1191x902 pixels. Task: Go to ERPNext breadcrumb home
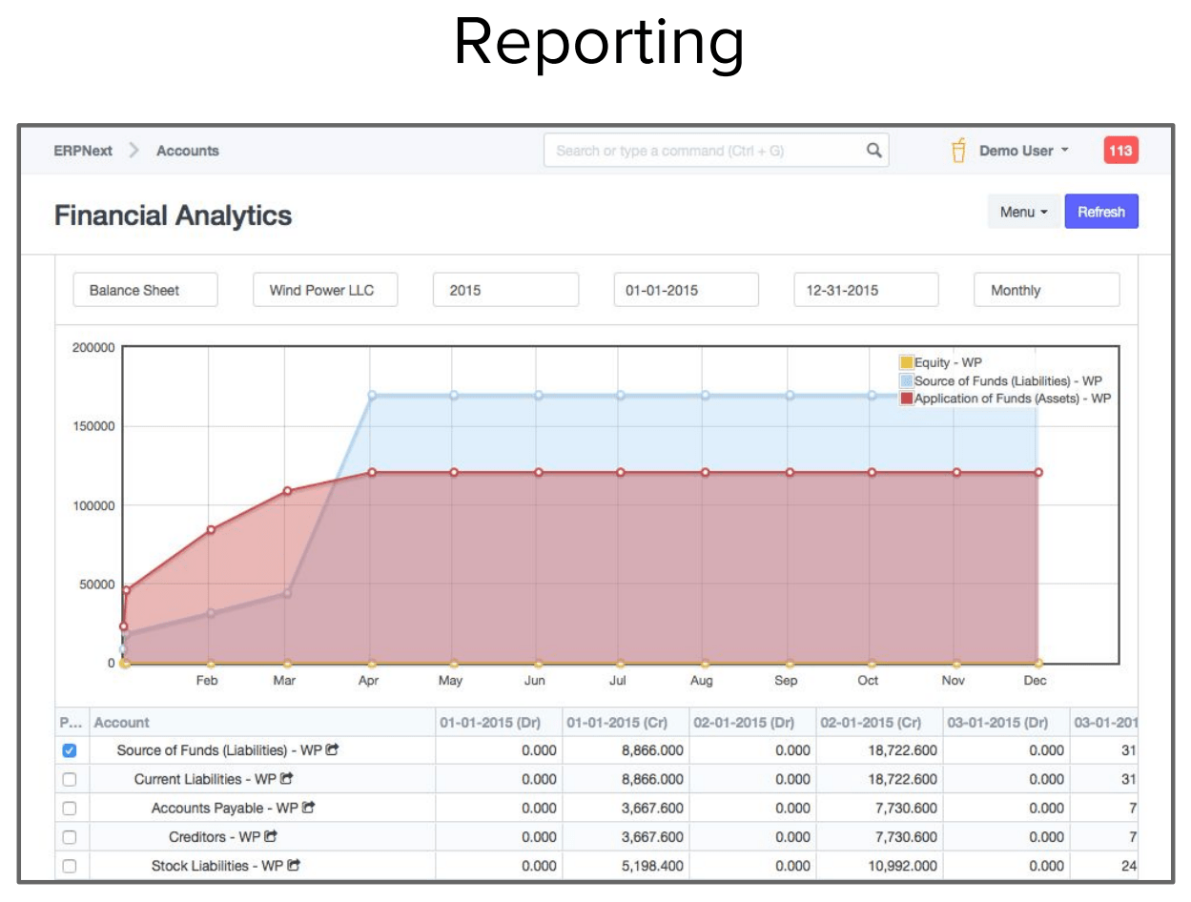point(83,151)
